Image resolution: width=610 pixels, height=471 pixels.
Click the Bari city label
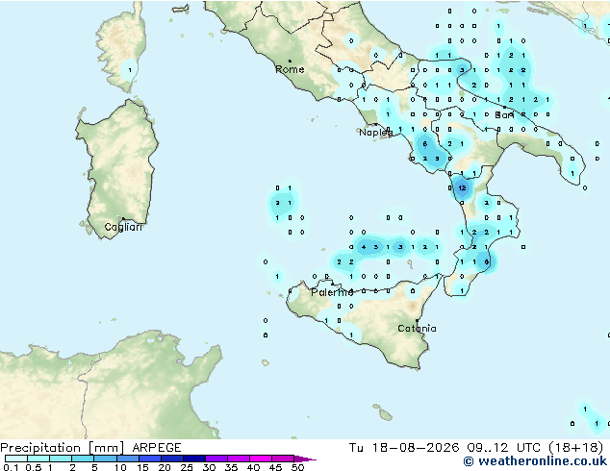tap(504, 115)
